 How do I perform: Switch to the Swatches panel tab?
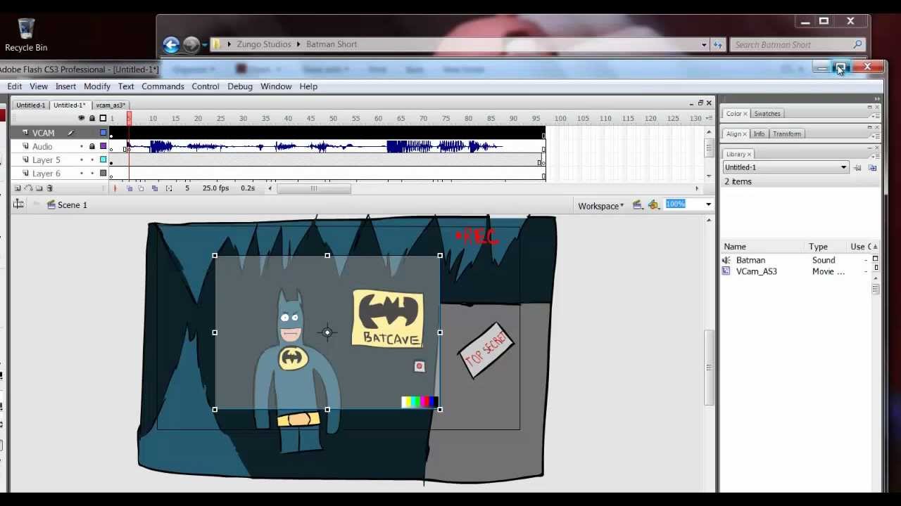coord(767,114)
